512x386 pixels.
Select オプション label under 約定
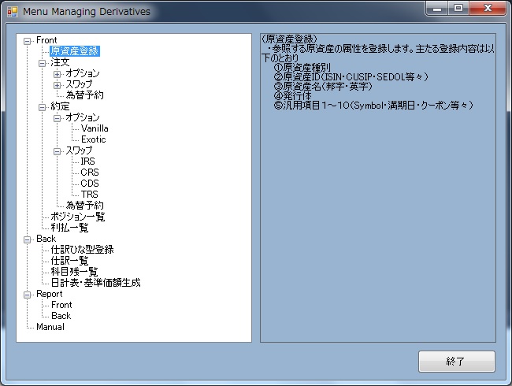coord(83,117)
